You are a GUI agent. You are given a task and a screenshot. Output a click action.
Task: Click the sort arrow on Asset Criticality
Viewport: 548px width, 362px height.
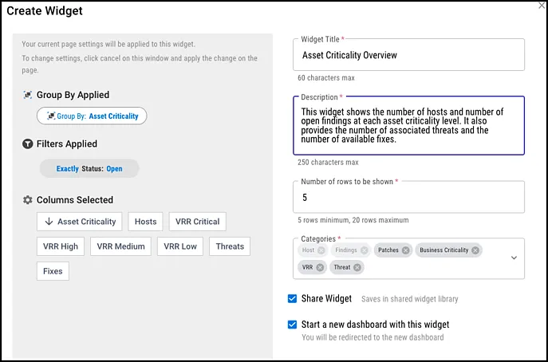pos(49,222)
